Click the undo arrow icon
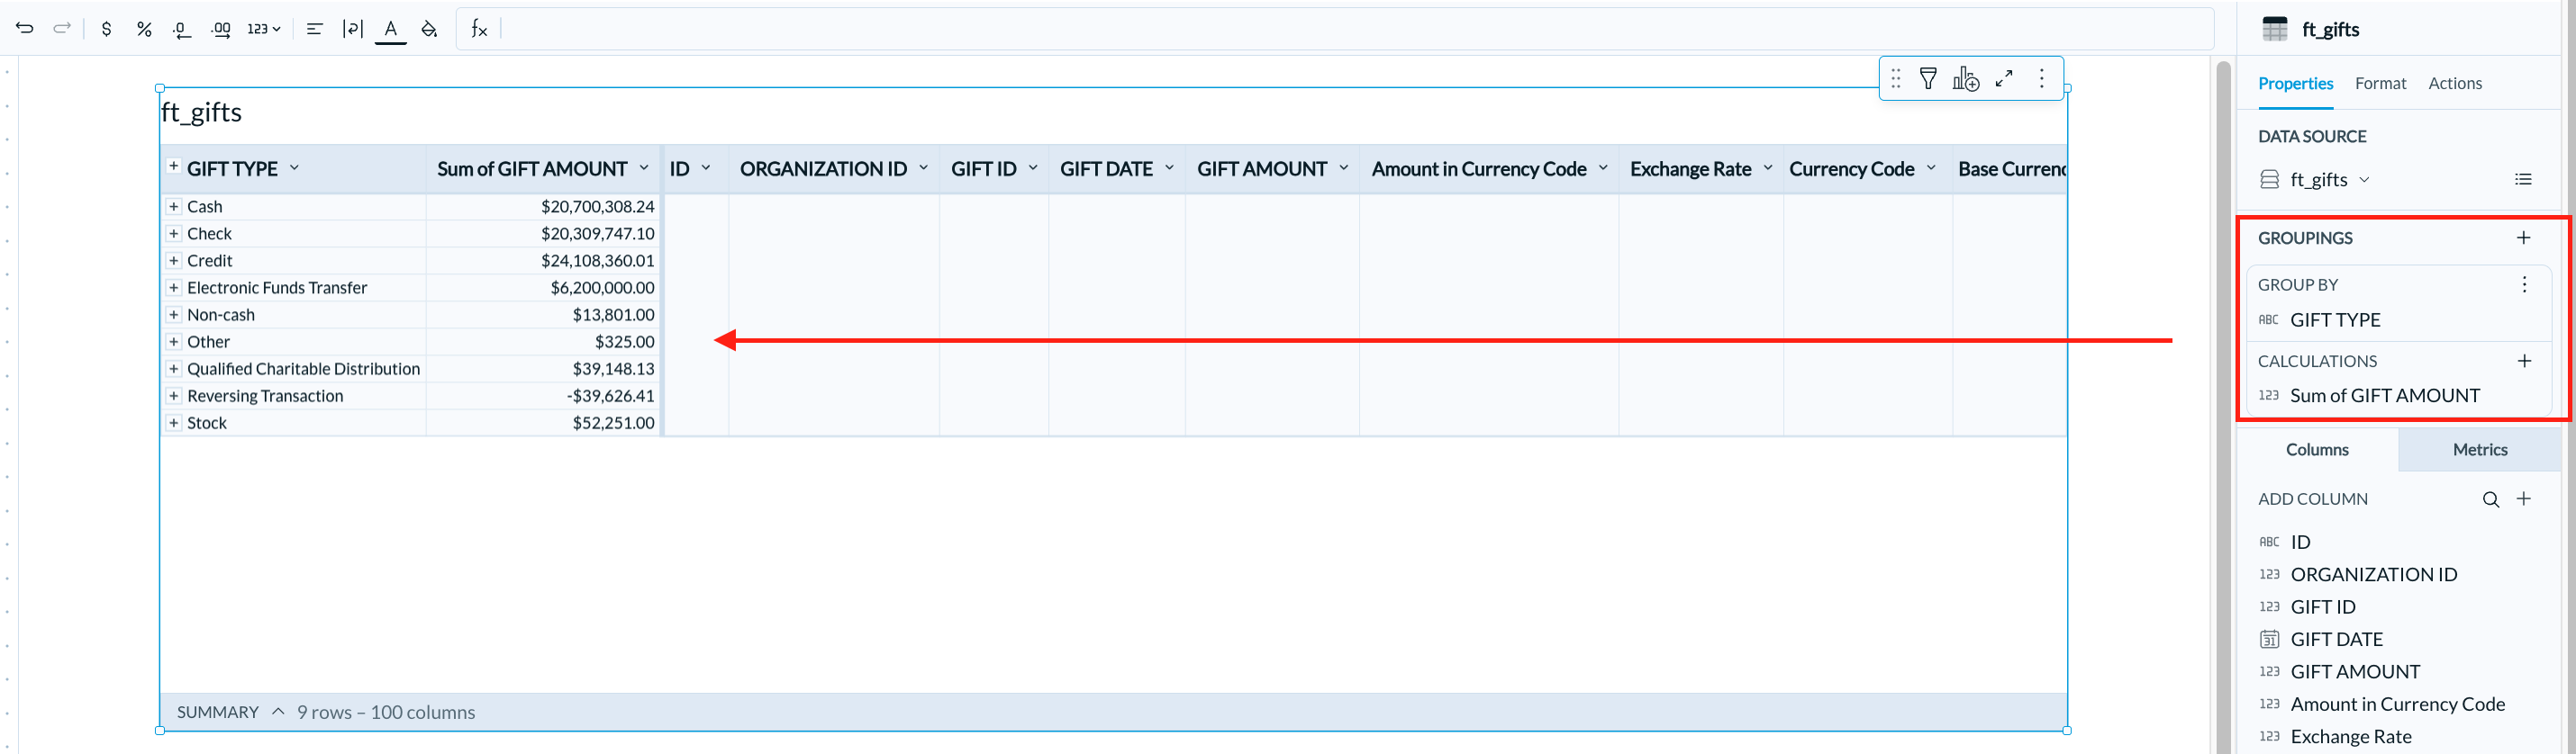 click(x=24, y=29)
